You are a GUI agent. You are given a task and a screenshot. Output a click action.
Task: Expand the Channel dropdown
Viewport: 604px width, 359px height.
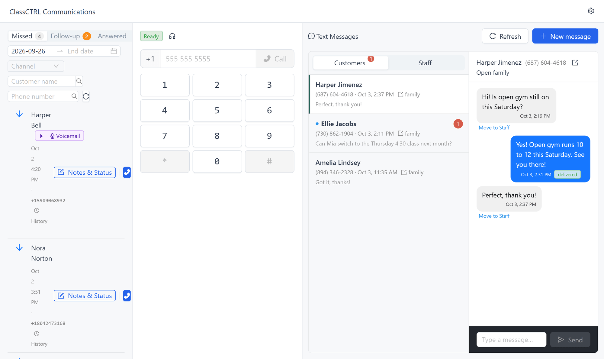pos(36,66)
